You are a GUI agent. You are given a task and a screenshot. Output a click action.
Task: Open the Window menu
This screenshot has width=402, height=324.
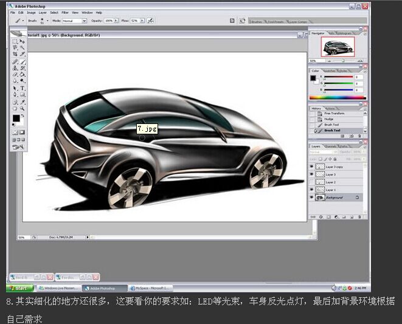tap(87, 13)
